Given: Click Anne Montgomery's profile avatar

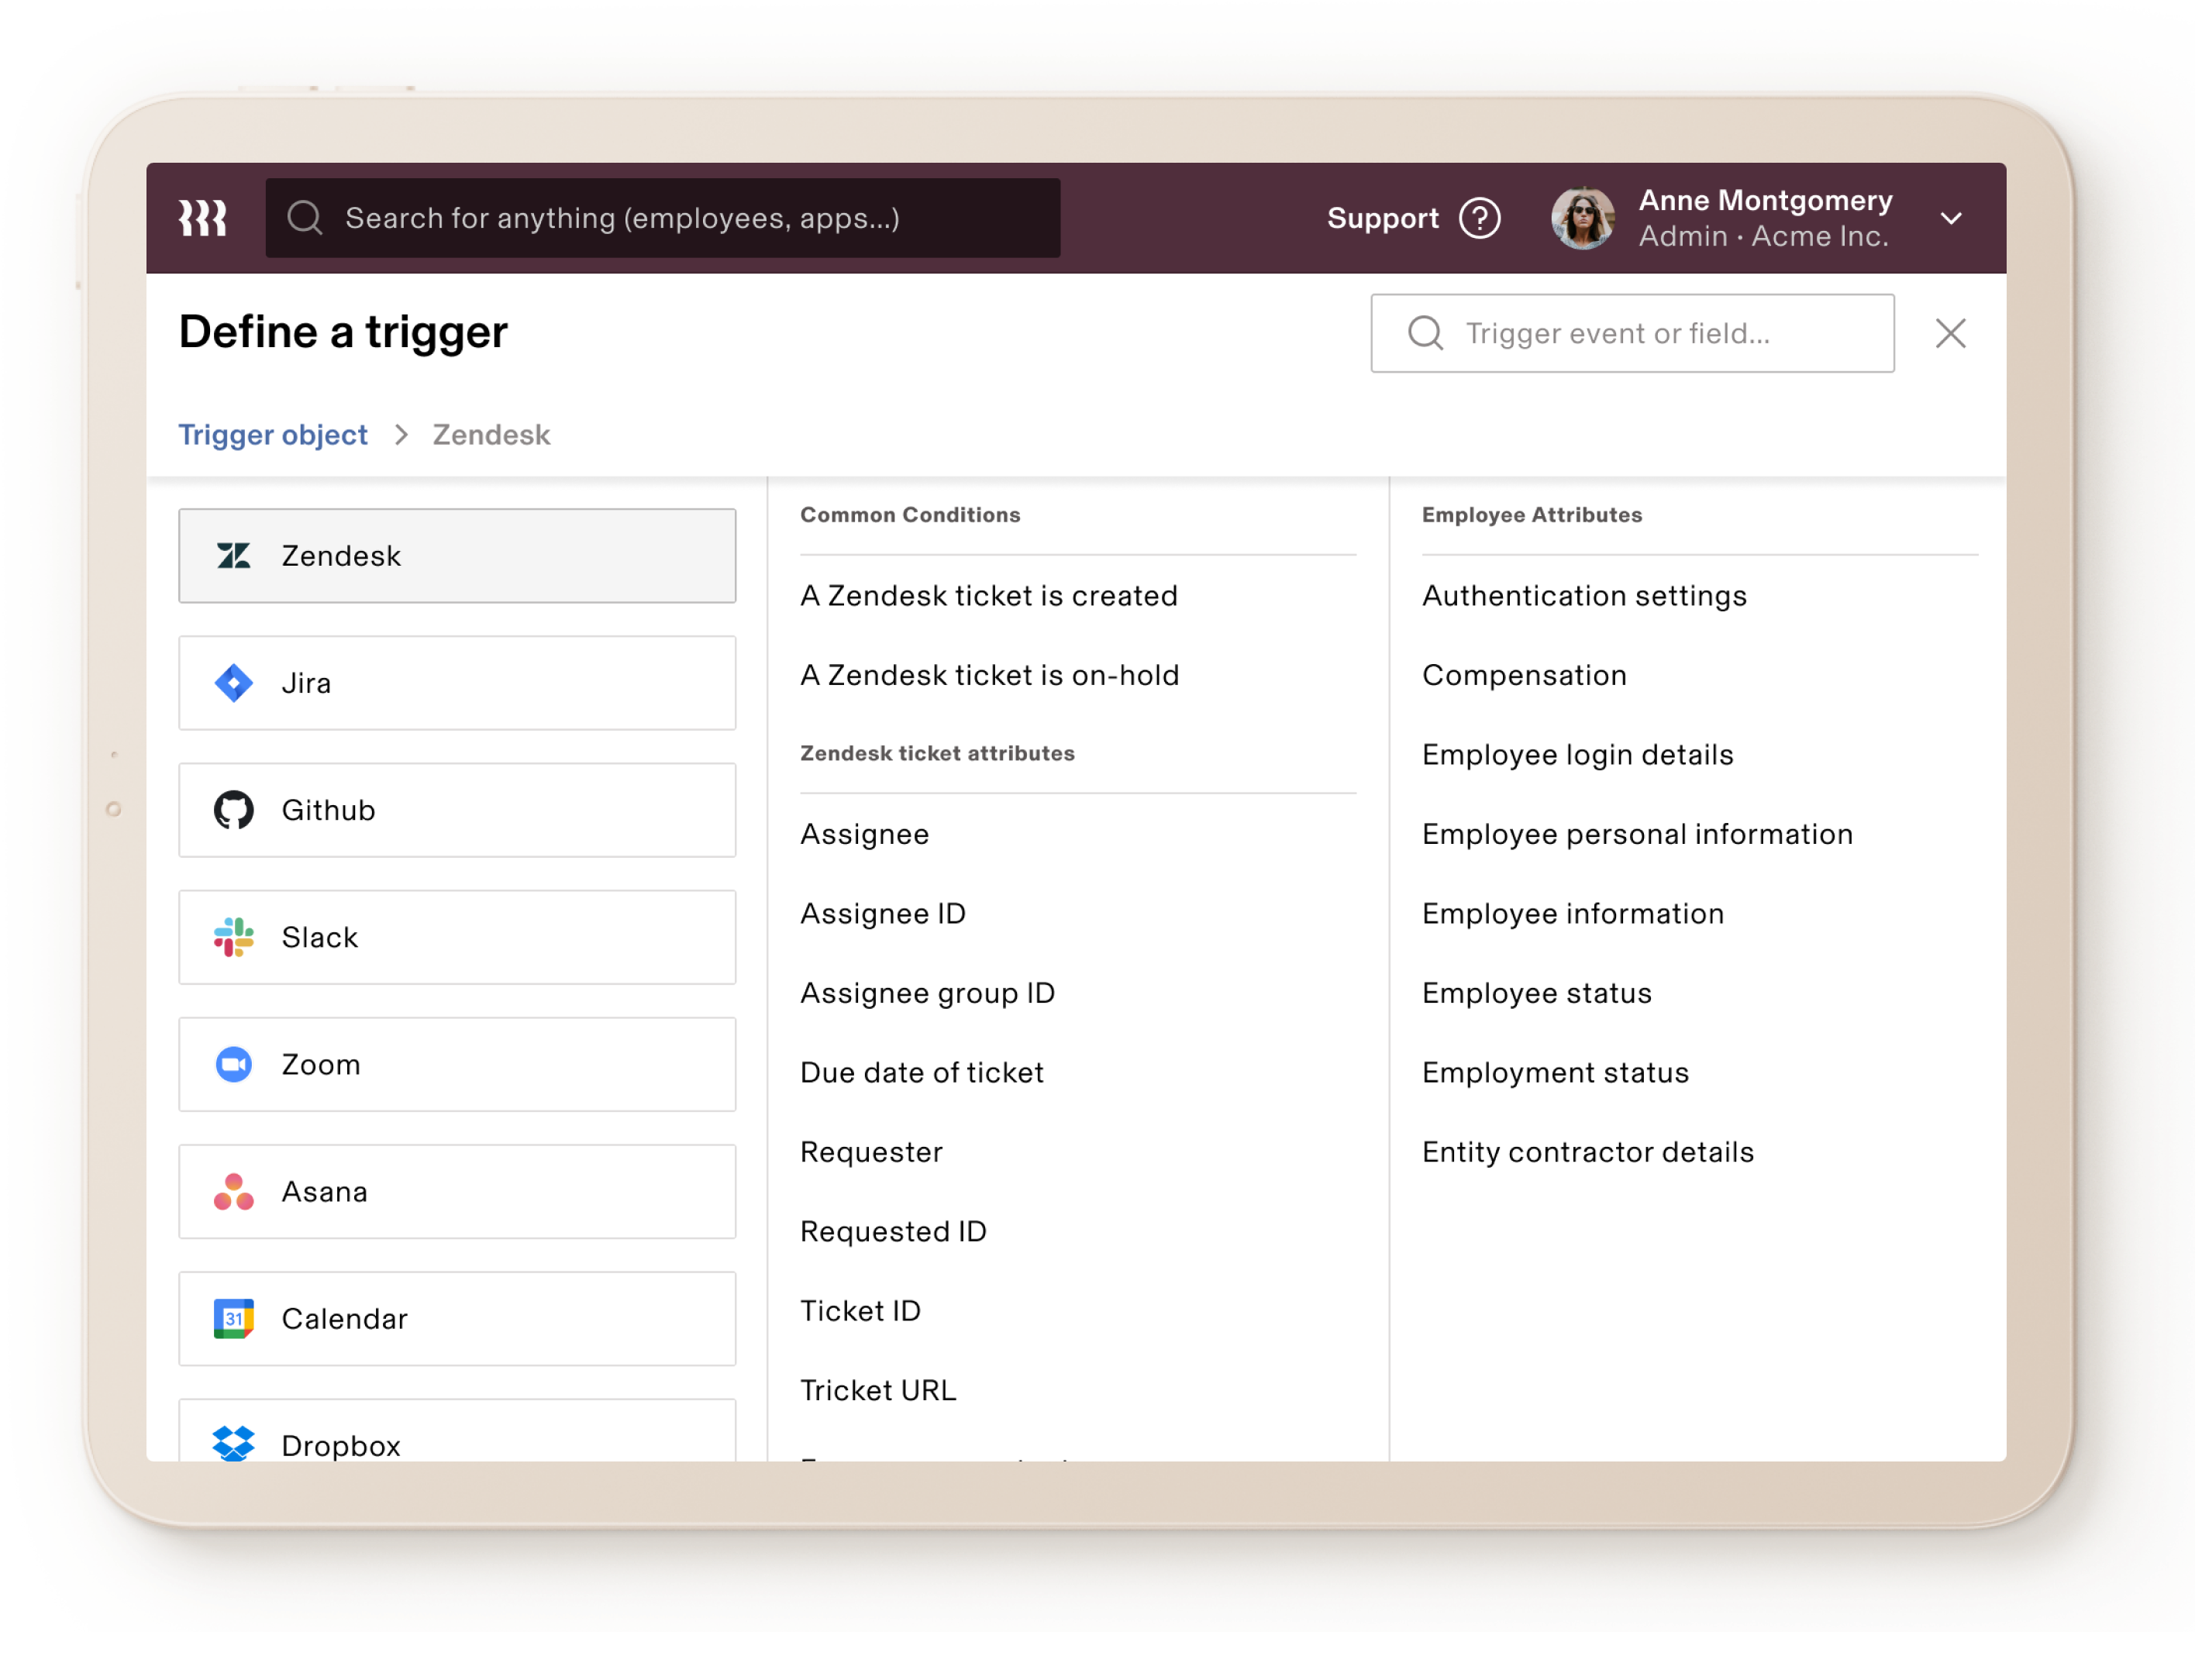Looking at the screenshot, I should click(1583, 218).
